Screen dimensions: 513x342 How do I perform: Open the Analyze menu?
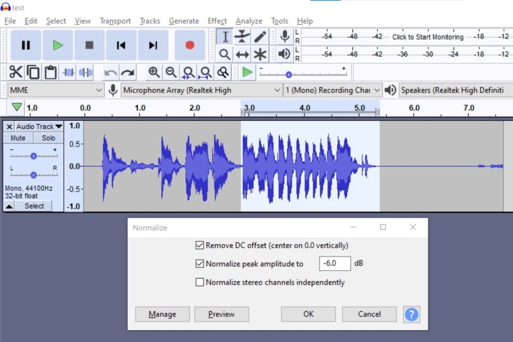coord(249,21)
